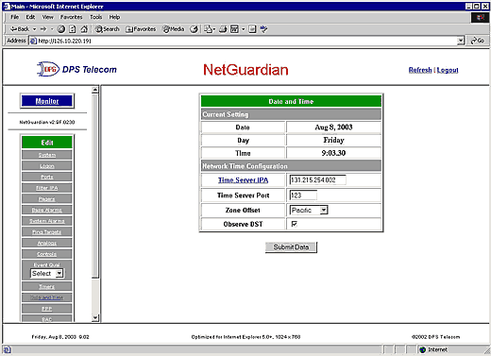Open the Help menu
The width and height of the screenshot is (491, 356).
pyautogui.click(x=114, y=17)
